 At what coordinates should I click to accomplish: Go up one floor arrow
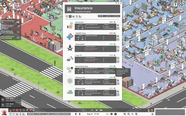[x=76, y=114]
